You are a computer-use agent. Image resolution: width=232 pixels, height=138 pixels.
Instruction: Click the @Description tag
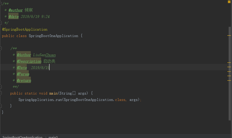(x=29, y=61)
